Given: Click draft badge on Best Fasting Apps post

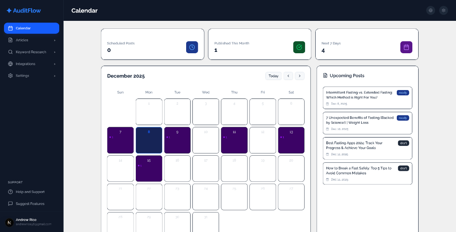Looking at the screenshot, I should coord(403,143).
